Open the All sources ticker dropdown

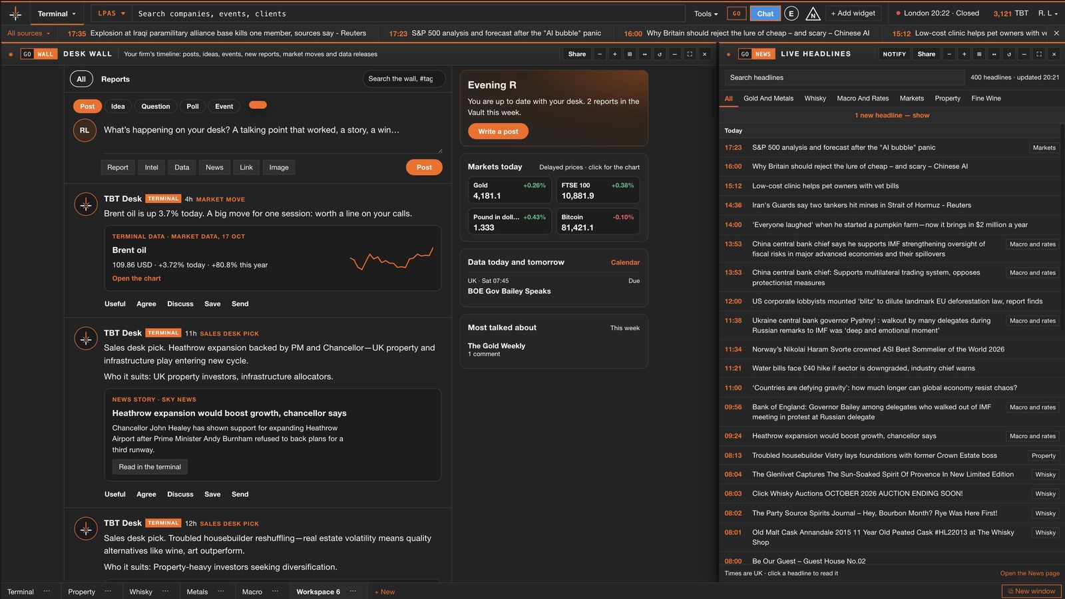(29, 33)
